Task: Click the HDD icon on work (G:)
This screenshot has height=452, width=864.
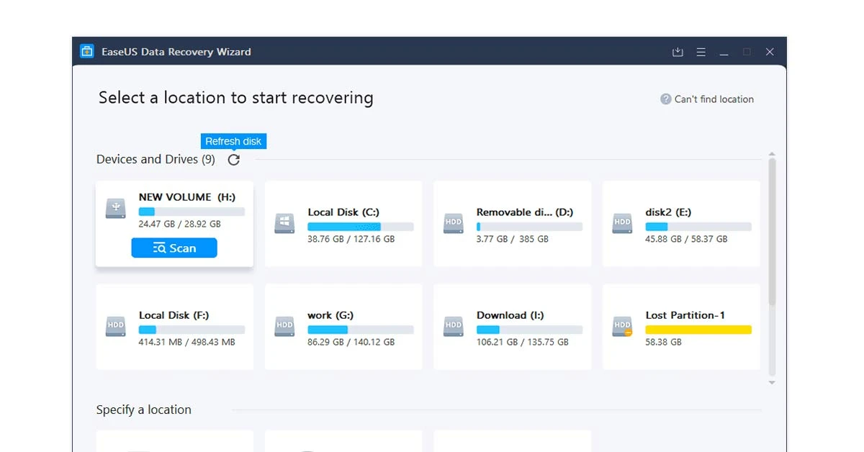Action: 284,326
